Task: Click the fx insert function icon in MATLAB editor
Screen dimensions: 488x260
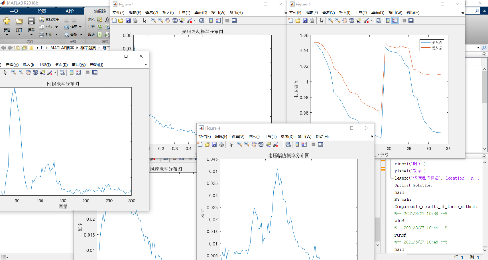Action: (x=107, y=19)
